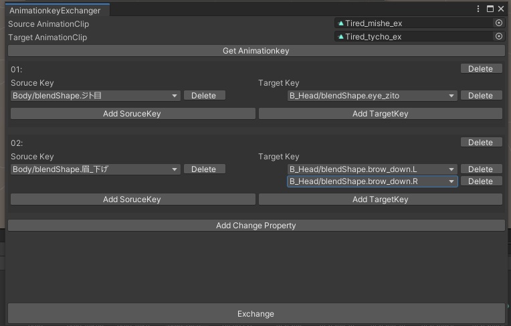Viewport: 511px width, 326px height.
Task: Delete the eye_zito target key
Action: pyautogui.click(x=481, y=95)
